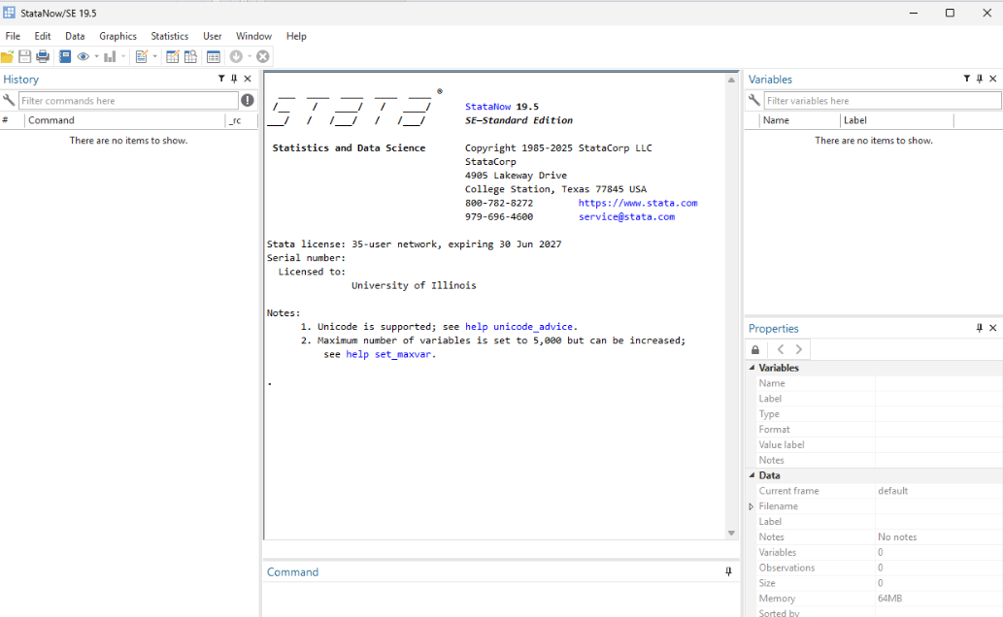Click the next variable arrow in Properties

click(x=798, y=350)
